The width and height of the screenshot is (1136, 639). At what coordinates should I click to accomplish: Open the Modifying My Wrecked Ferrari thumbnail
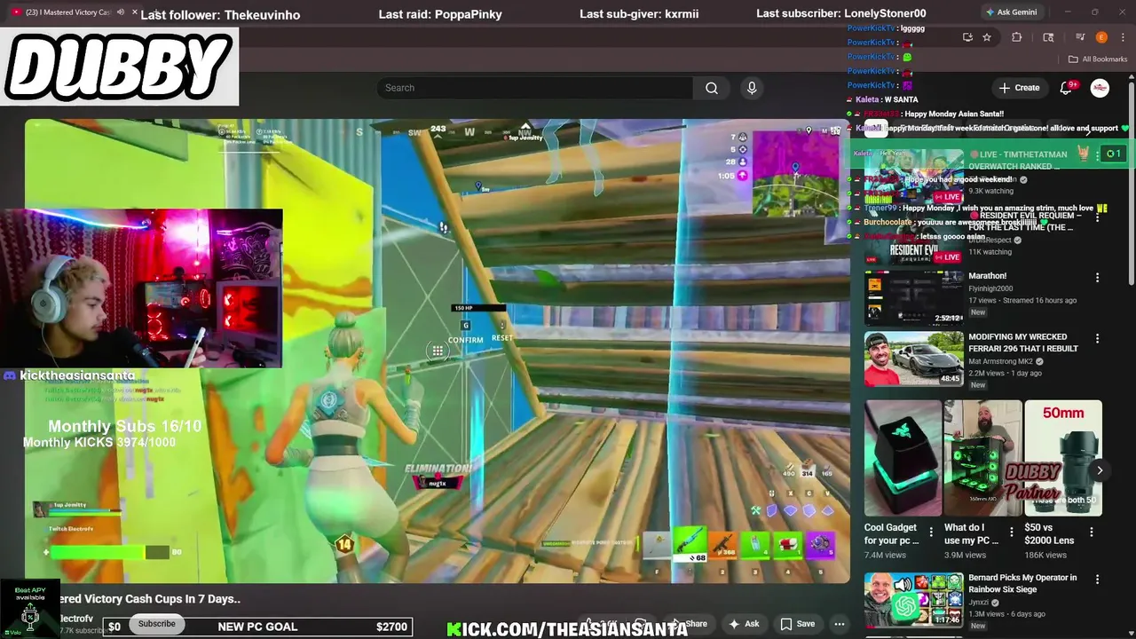[913, 359]
